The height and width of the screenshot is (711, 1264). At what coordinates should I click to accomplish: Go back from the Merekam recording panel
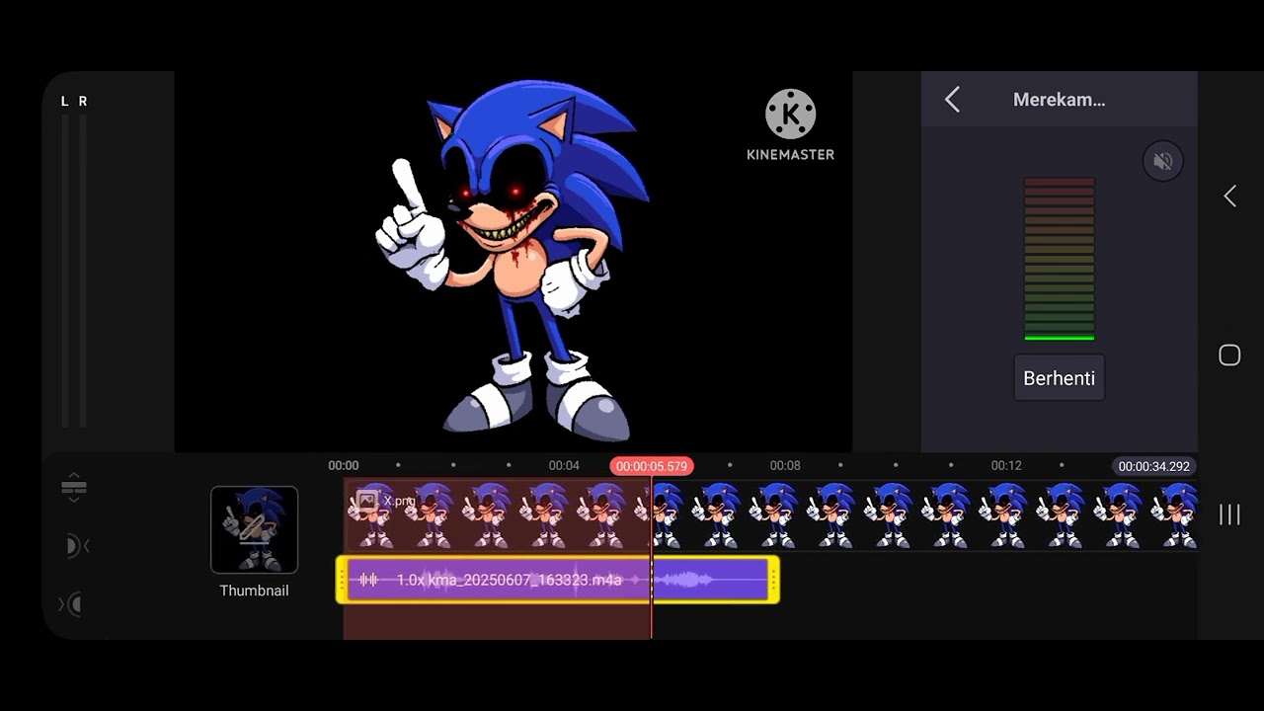[x=952, y=100]
